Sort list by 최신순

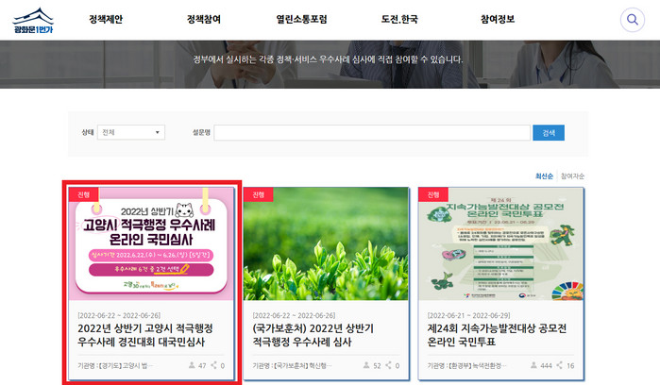point(544,176)
